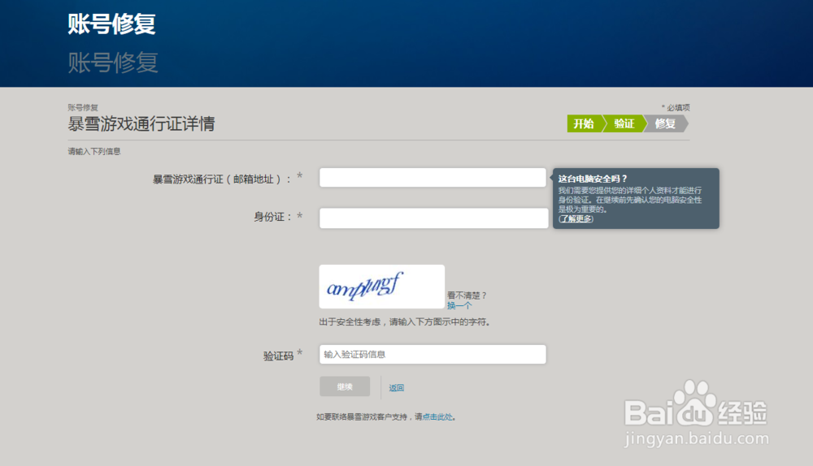Select the 开始 step in the progress bar

584,123
